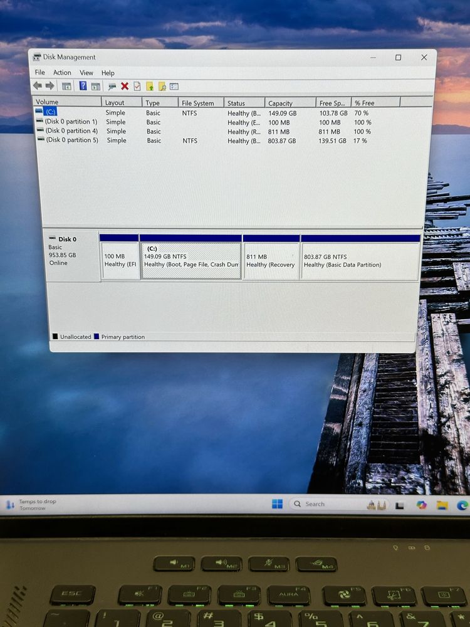Open the File menu
Viewport: 470px width, 627px height.
pos(40,72)
